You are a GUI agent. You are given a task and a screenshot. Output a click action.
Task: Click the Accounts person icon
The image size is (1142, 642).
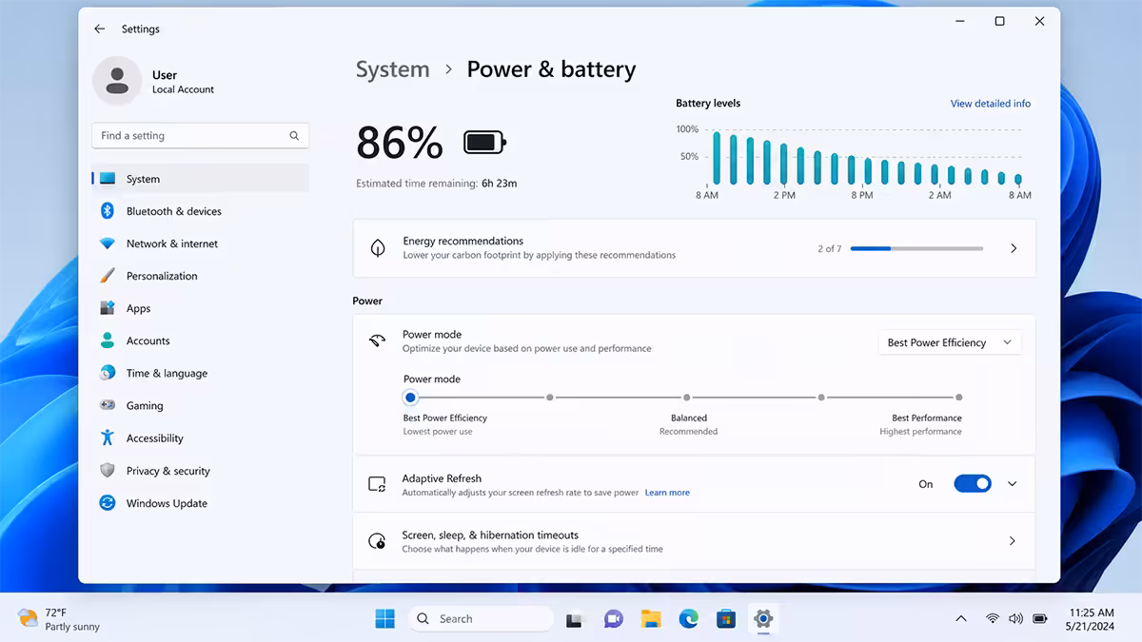[108, 340]
